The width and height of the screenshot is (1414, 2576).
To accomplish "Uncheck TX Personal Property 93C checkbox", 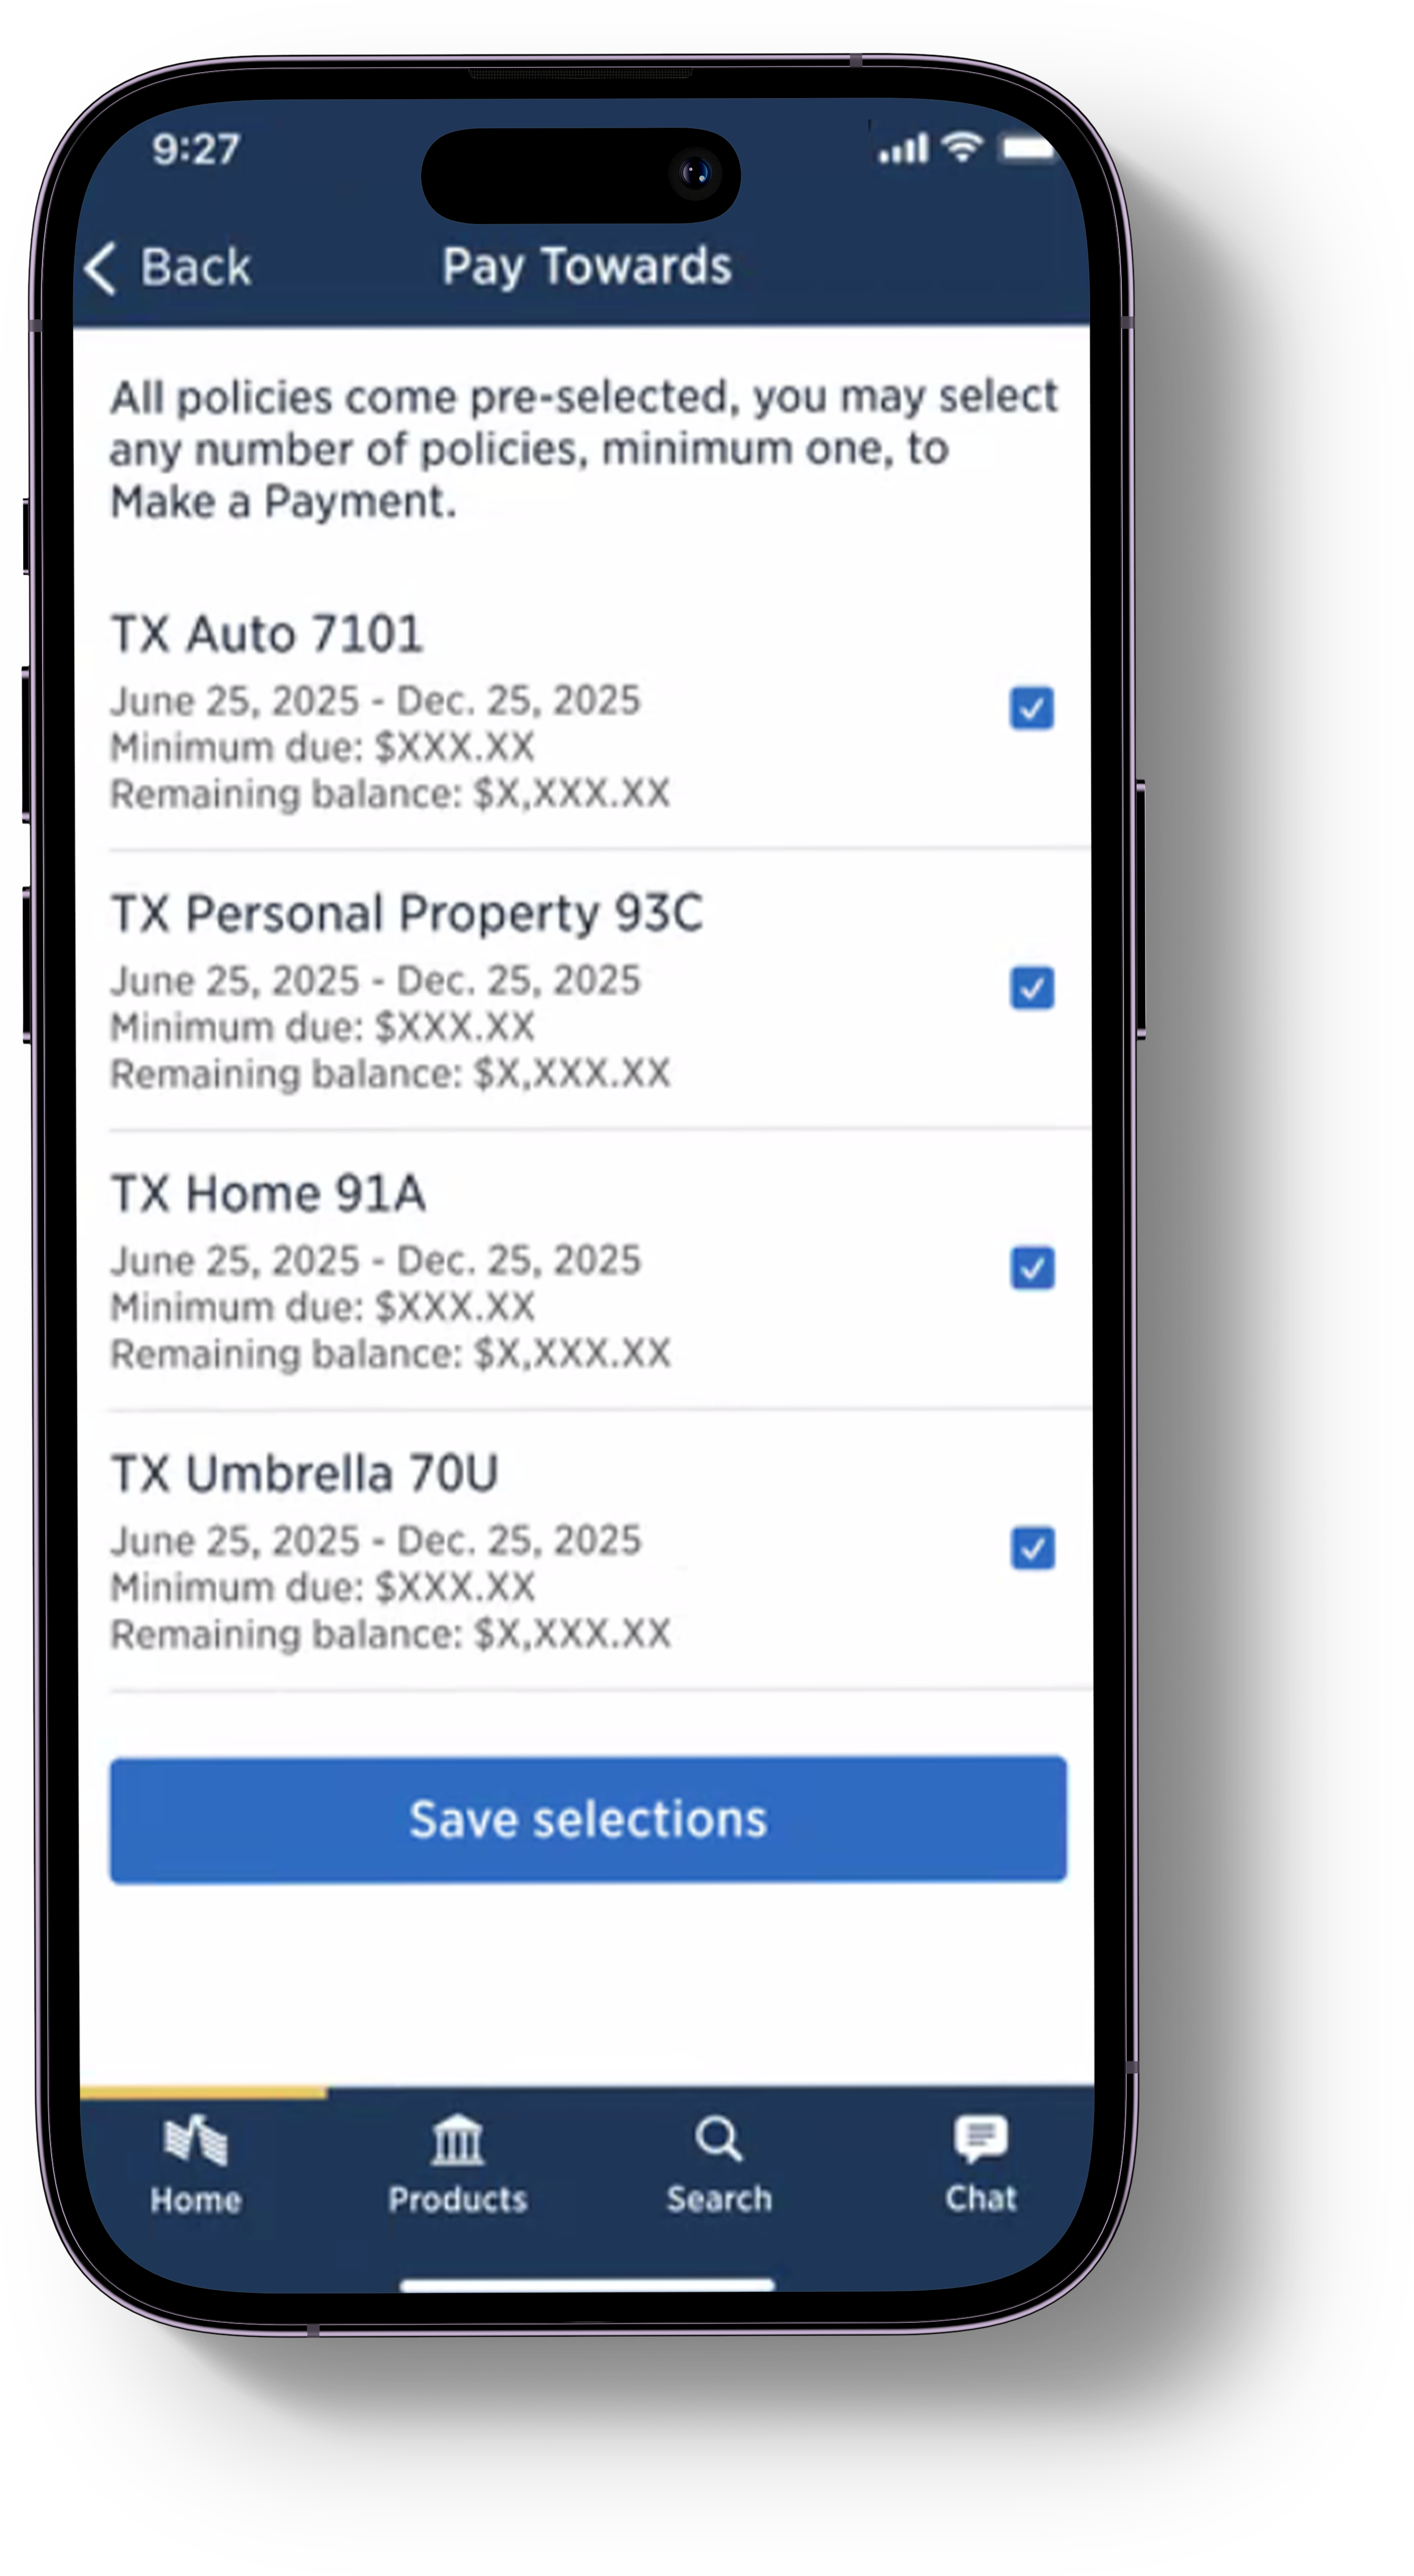I will tap(1031, 988).
